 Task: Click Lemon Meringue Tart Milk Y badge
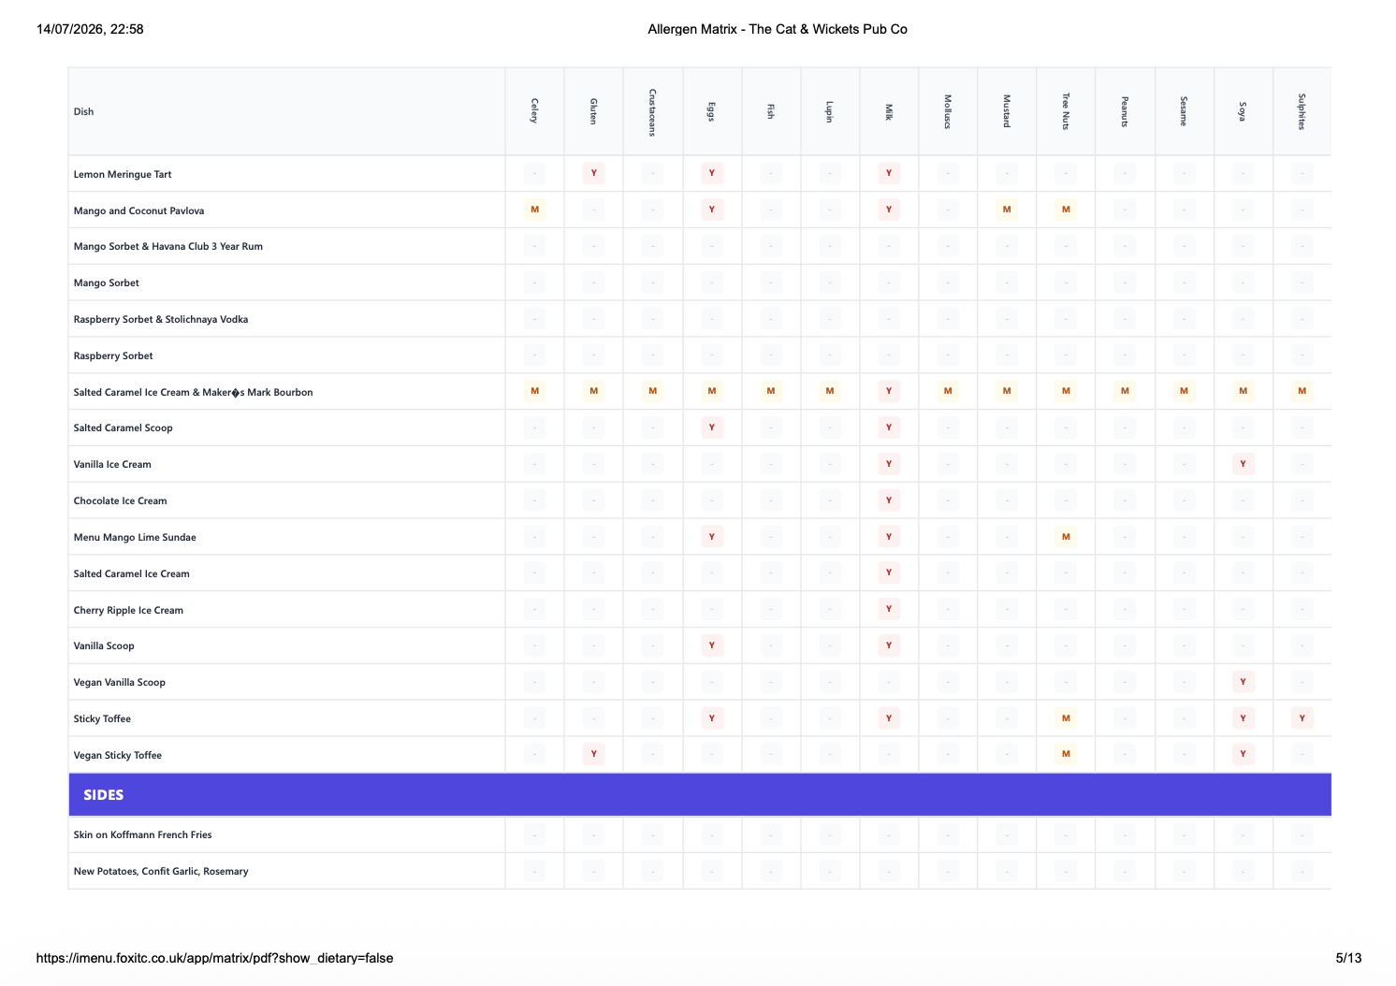(x=889, y=173)
